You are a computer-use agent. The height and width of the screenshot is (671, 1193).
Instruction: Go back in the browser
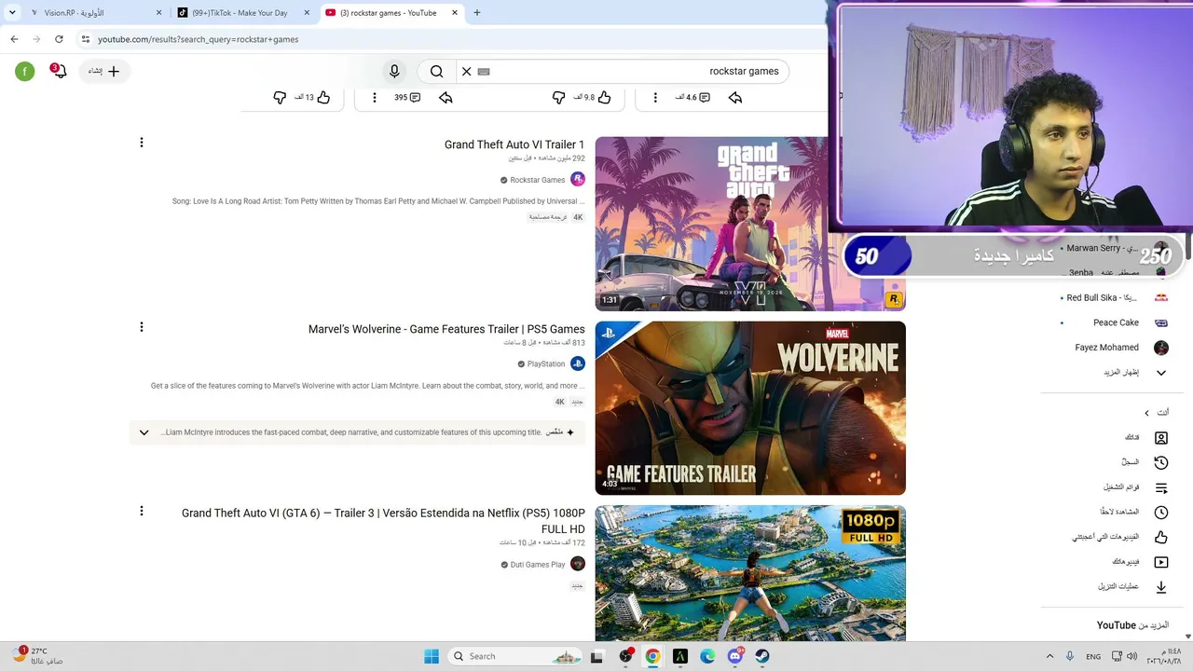14,39
